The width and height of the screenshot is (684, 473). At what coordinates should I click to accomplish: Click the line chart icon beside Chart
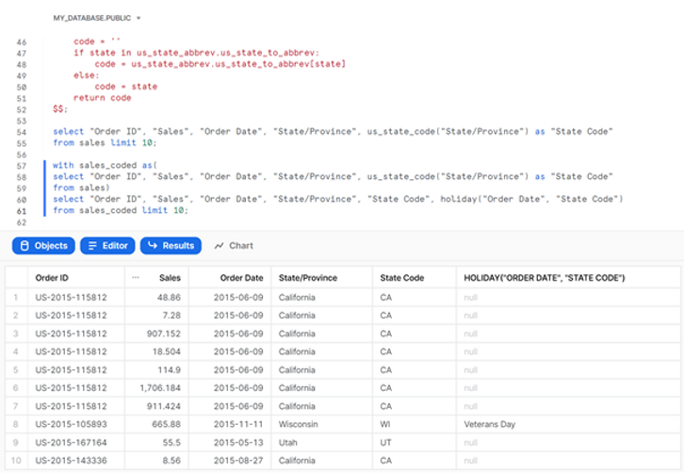click(x=219, y=246)
